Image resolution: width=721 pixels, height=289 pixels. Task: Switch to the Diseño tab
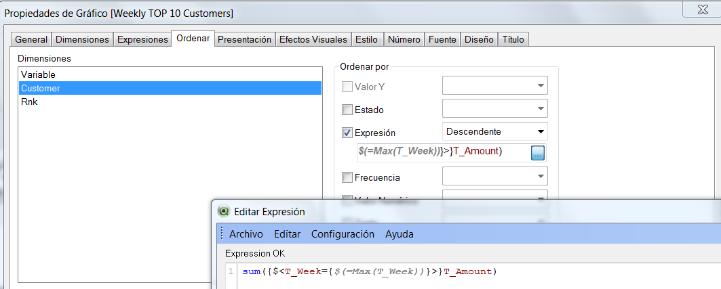tap(479, 39)
